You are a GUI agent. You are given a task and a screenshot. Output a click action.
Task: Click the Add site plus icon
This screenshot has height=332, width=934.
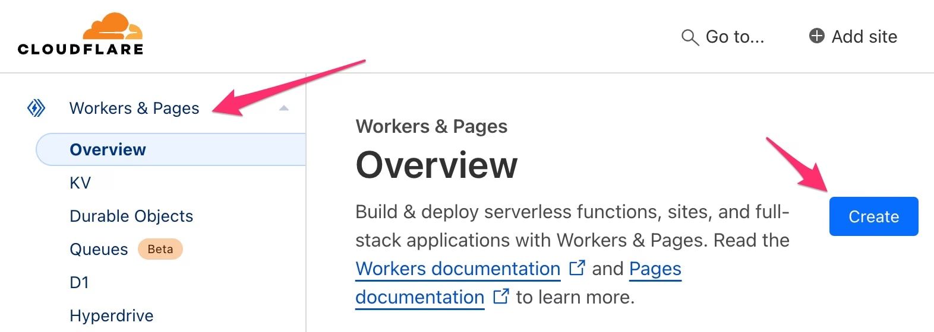pos(817,36)
